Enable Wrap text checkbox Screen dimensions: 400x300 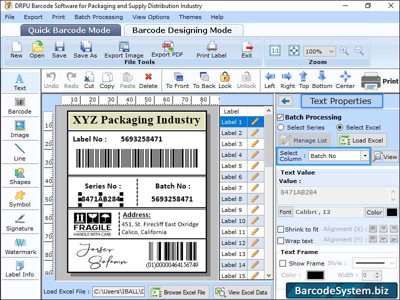[280, 241]
